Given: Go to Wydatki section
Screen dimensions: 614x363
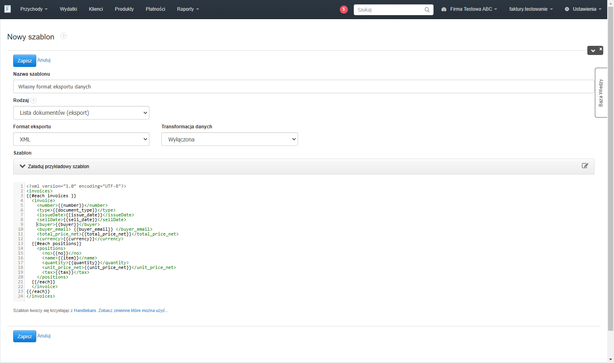Looking at the screenshot, I should pyautogui.click(x=68, y=9).
